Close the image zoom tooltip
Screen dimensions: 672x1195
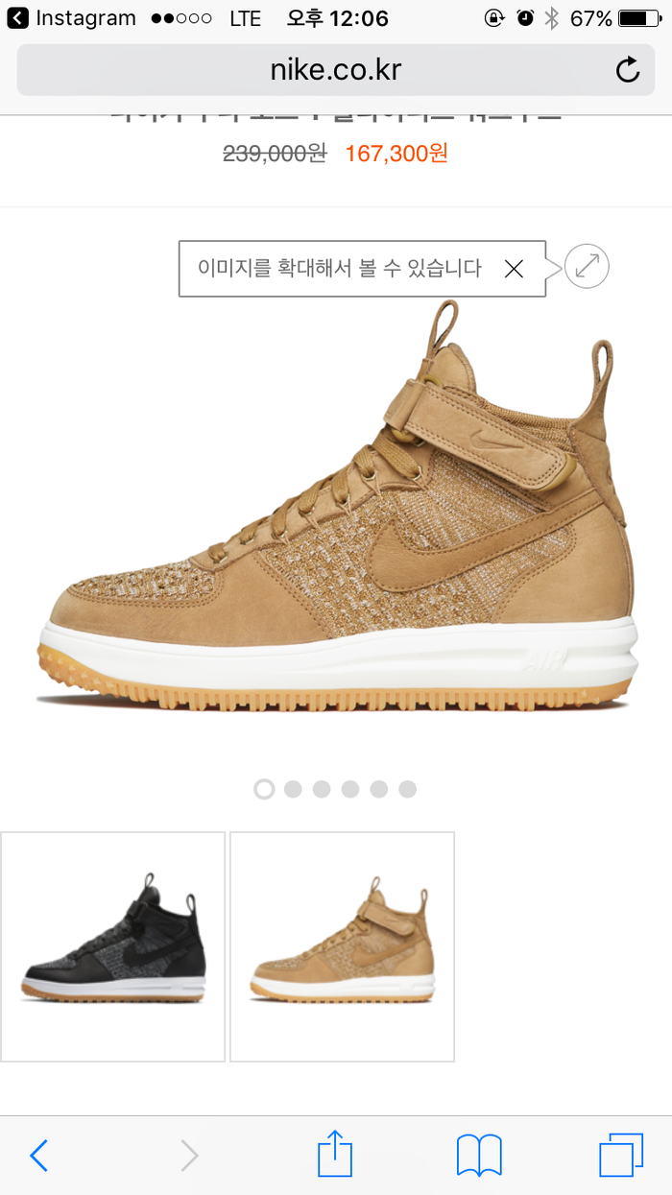[514, 269]
